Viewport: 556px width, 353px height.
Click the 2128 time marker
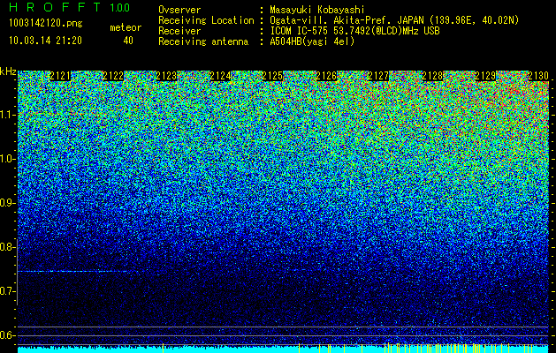click(x=432, y=76)
